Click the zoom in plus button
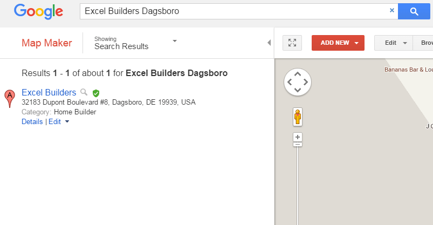This screenshot has width=433, height=225. (298, 137)
